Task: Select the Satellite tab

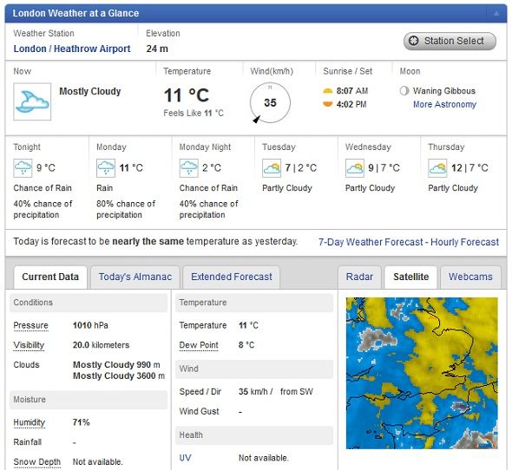Action: click(x=410, y=277)
